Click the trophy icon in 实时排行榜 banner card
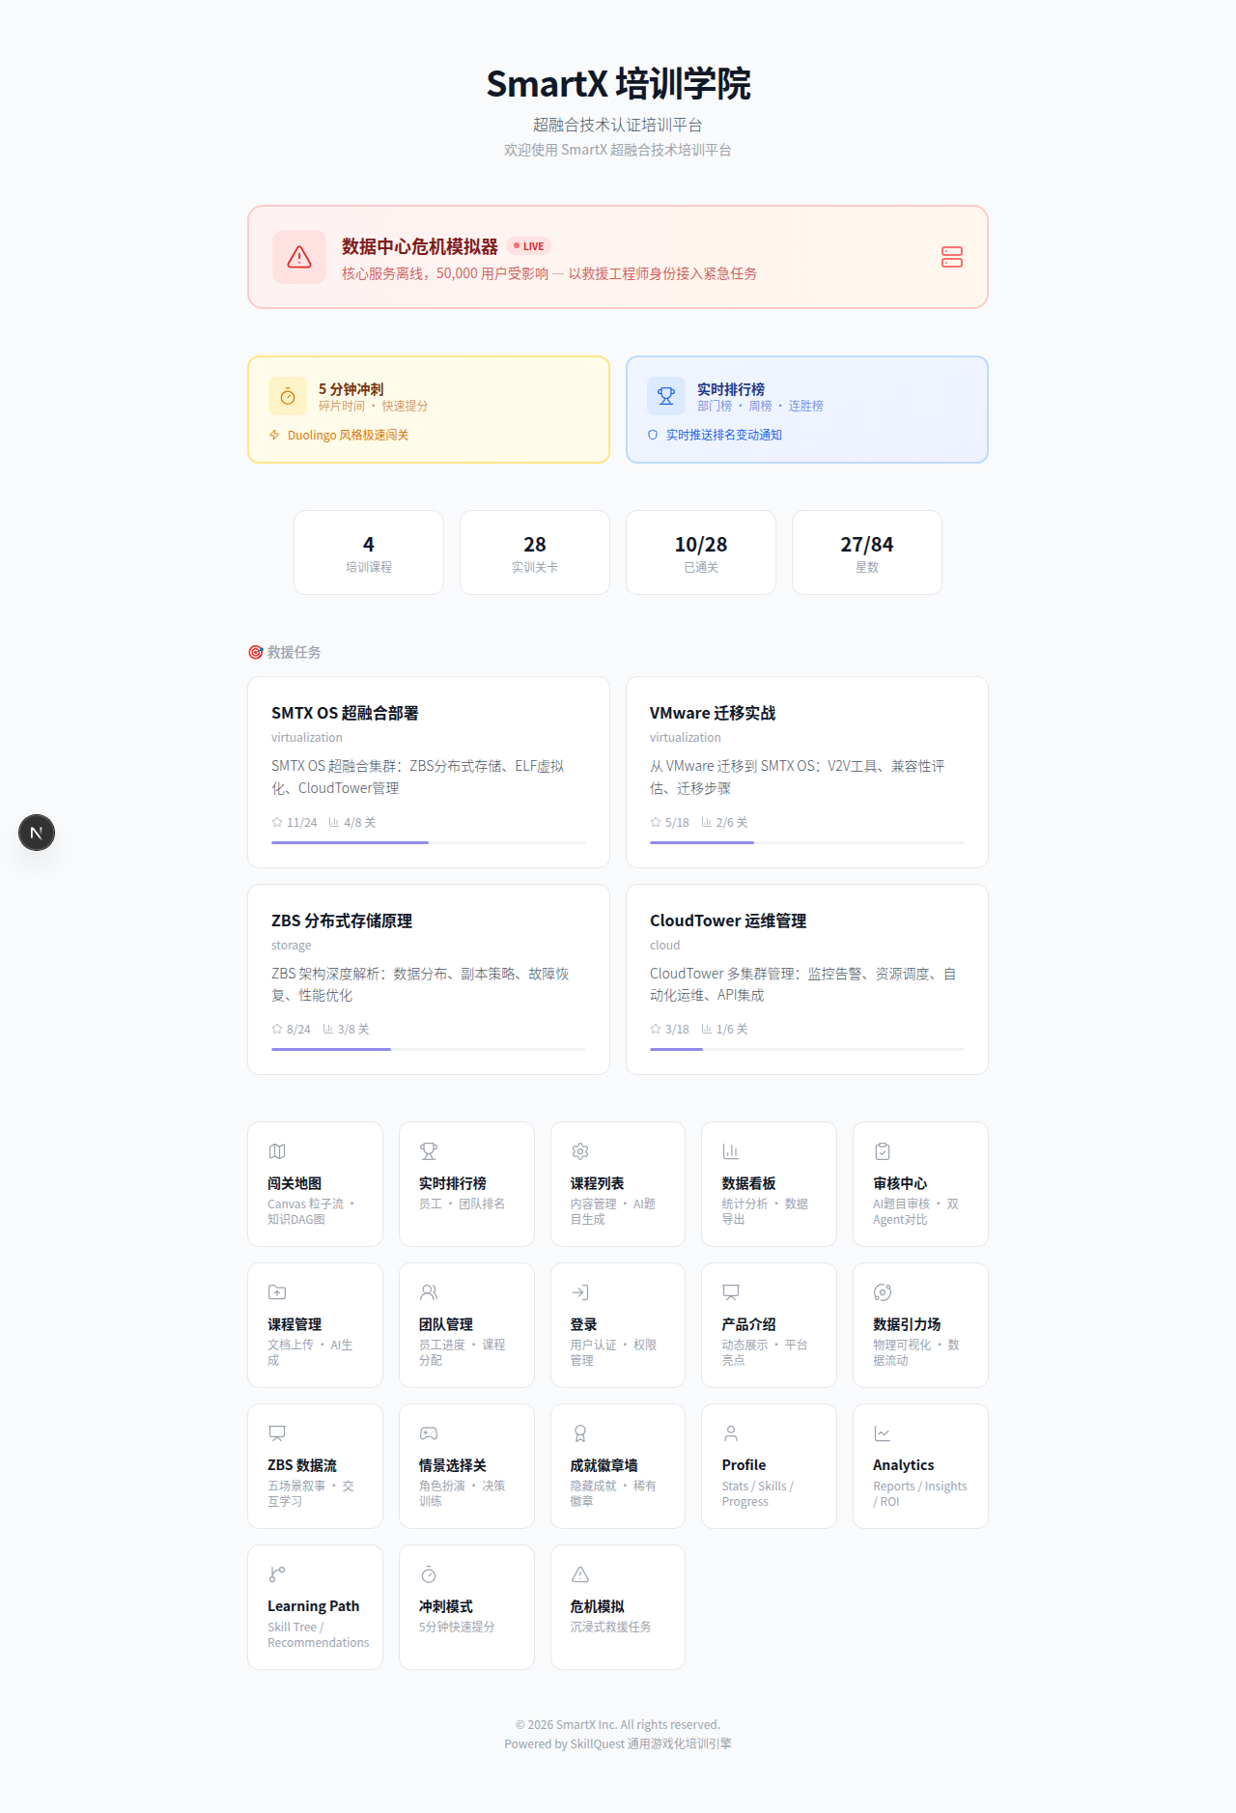The image size is (1236, 1813). 666,397
